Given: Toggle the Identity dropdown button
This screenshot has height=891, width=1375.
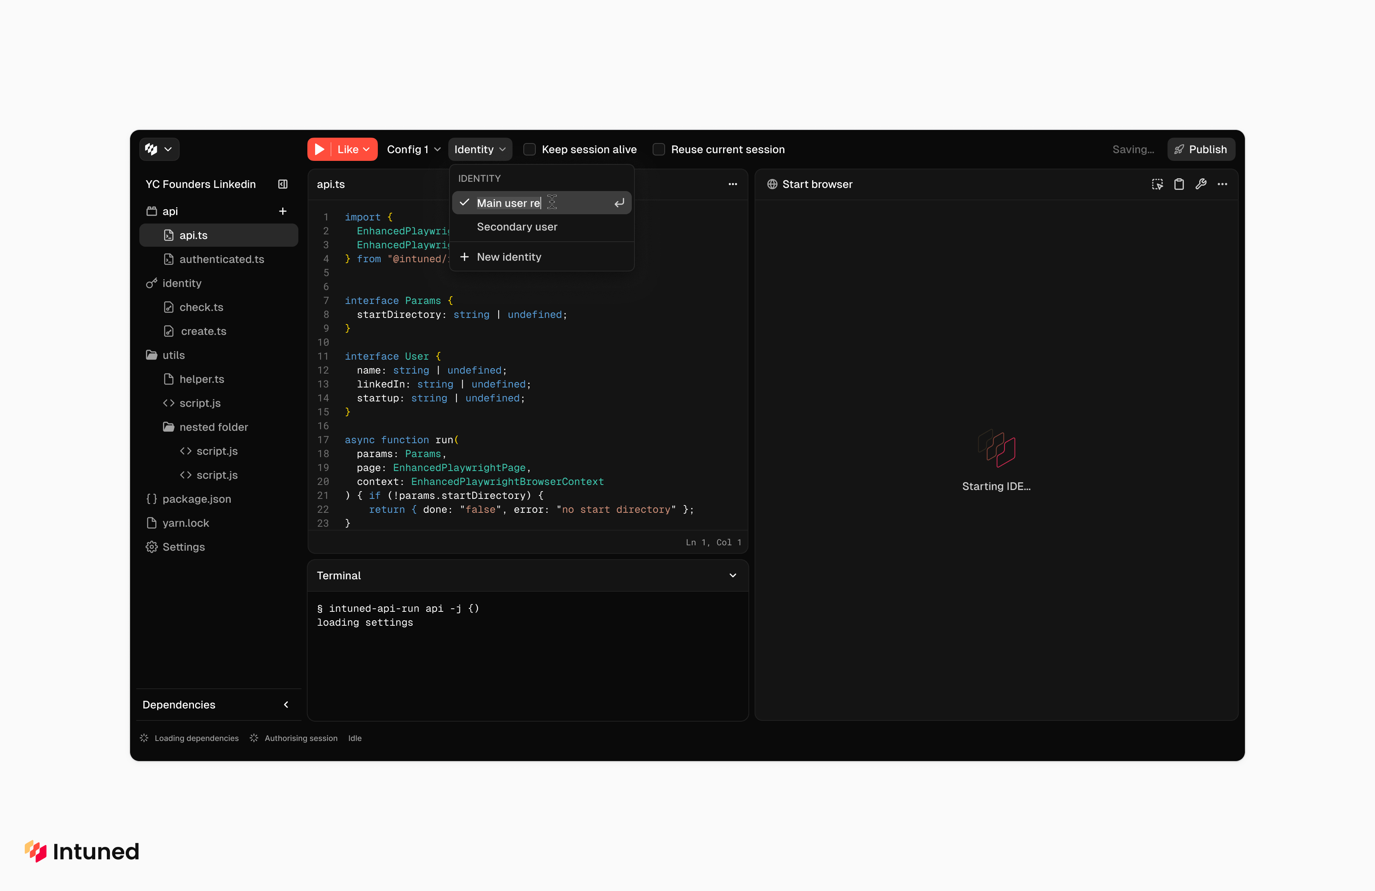Looking at the screenshot, I should tap(480, 149).
